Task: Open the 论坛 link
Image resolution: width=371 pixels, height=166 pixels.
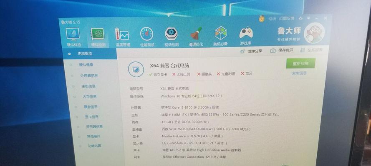Action: coord(272,19)
